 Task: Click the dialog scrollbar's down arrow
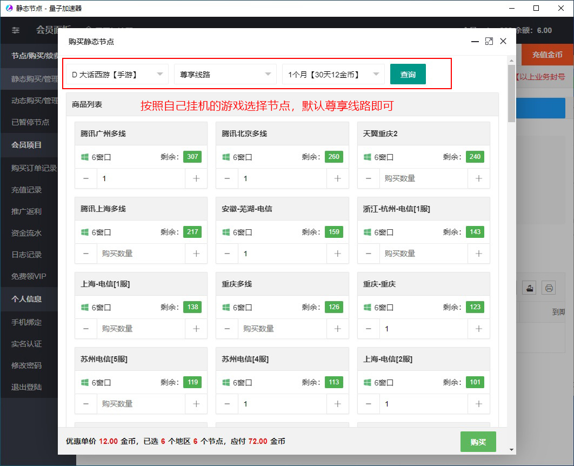coord(511,450)
